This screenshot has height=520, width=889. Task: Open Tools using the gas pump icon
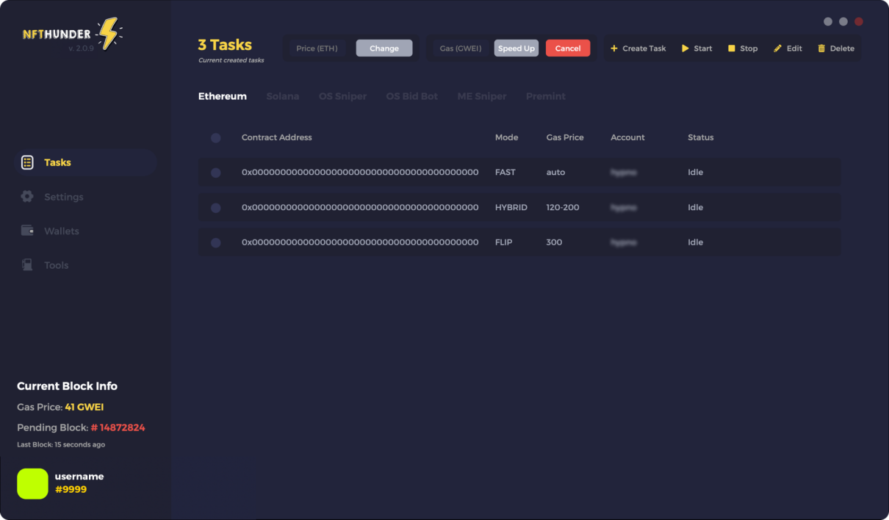(x=27, y=265)
